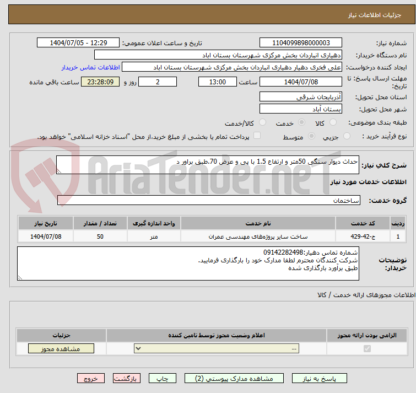Open the permit status dropdown
The image size is (416, 393).
click(217, 348)
